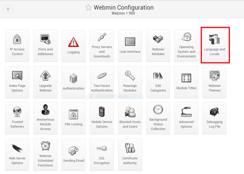The width and height of the screenshot is (244, 174).
Task: Toggle favorite star beside Webmin Configuration
Action: [89, 8]
